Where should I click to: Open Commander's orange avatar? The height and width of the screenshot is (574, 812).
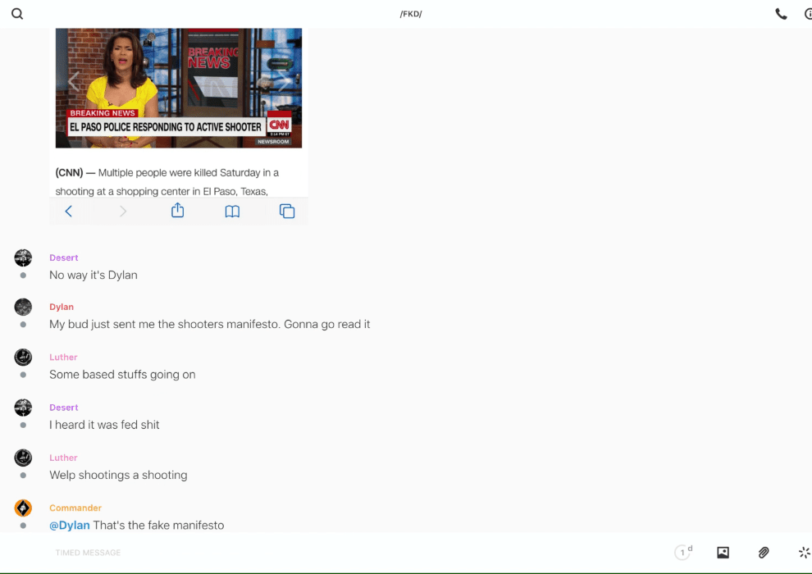coord(23,508)
